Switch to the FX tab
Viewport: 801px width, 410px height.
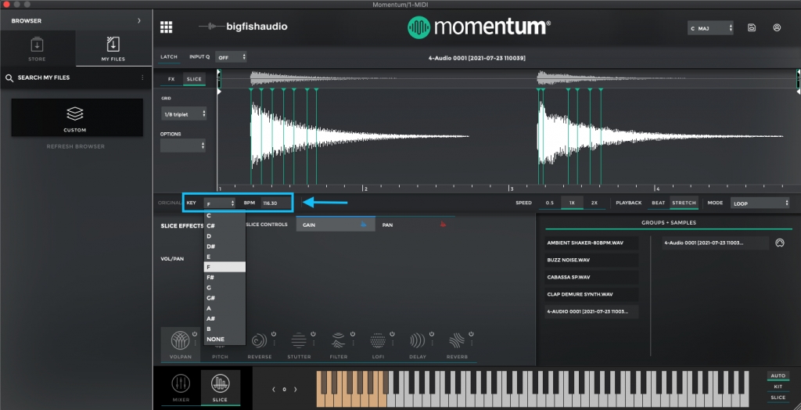(x=171, y=79)
